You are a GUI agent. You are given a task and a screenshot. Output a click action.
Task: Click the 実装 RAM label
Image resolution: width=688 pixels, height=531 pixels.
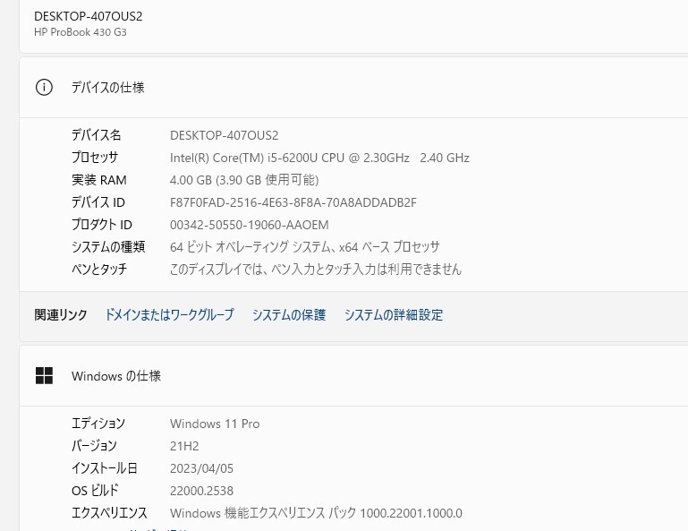click(x=99, y=180)
